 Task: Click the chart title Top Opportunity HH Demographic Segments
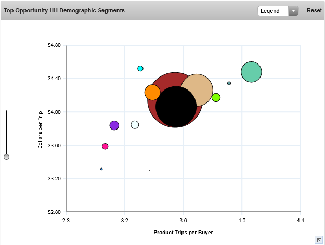pos(64,10)
